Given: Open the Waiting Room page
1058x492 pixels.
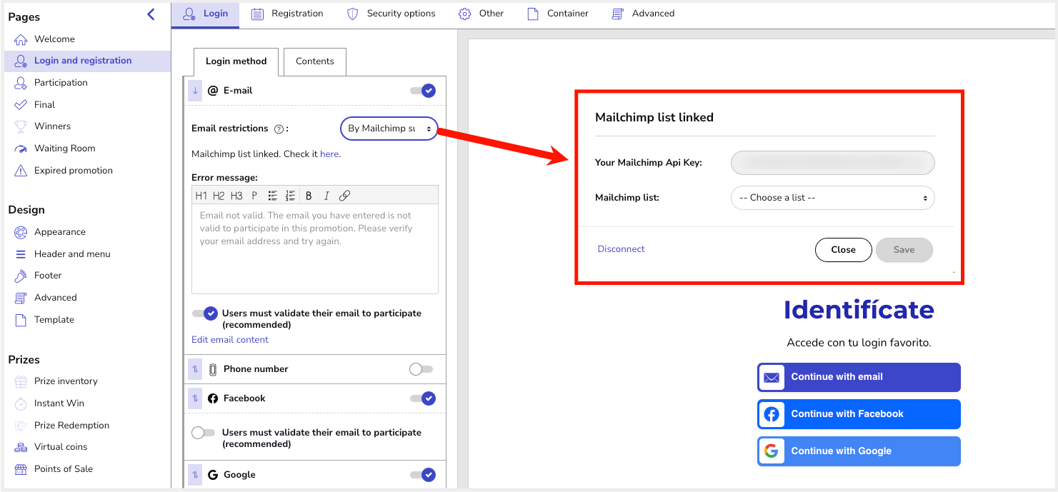Looking at the screenshot, I should click(64, 149).
